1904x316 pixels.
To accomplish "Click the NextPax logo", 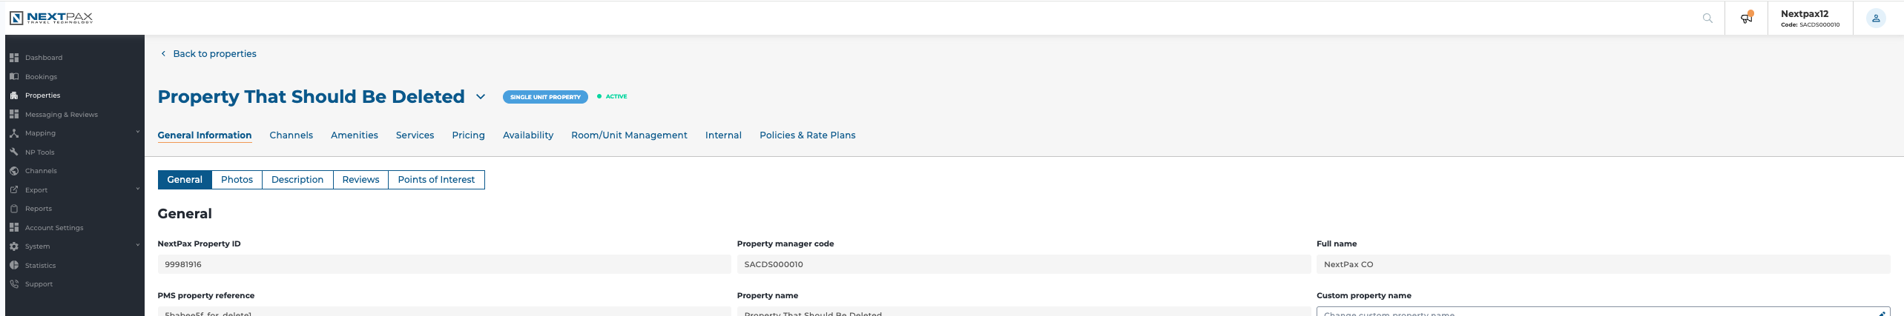I will (51, 18).
